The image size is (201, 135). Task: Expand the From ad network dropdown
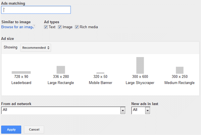pyautogui.click(x=63, y=110)
